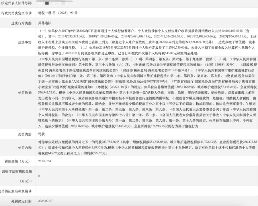Screen dimensions: 258x206
Task: Select the date 2023-07-07
Action: (x=45, y=201)
